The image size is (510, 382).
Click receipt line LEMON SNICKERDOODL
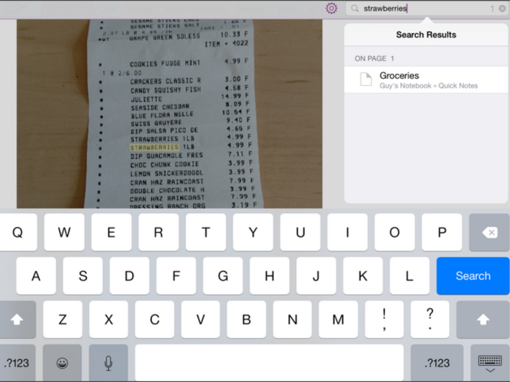coord(167,174)
